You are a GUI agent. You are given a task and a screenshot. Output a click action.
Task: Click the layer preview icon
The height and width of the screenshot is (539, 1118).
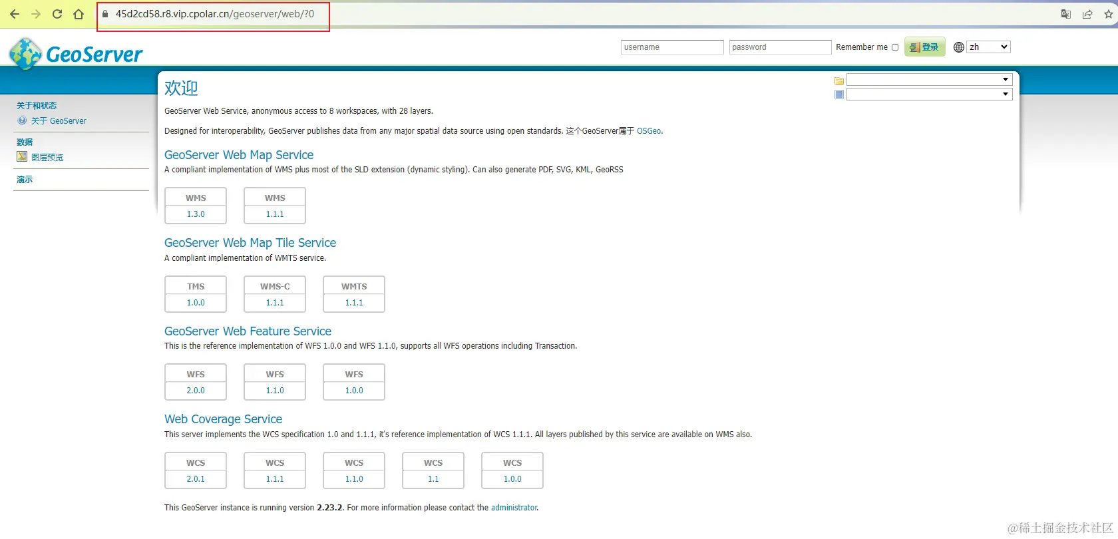(22, 157)
